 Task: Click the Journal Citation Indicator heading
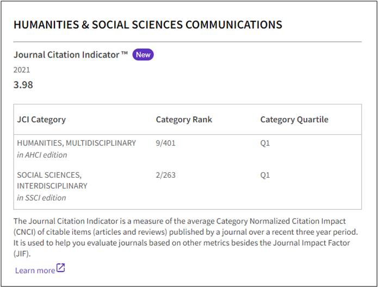click(x=67, y=54)
